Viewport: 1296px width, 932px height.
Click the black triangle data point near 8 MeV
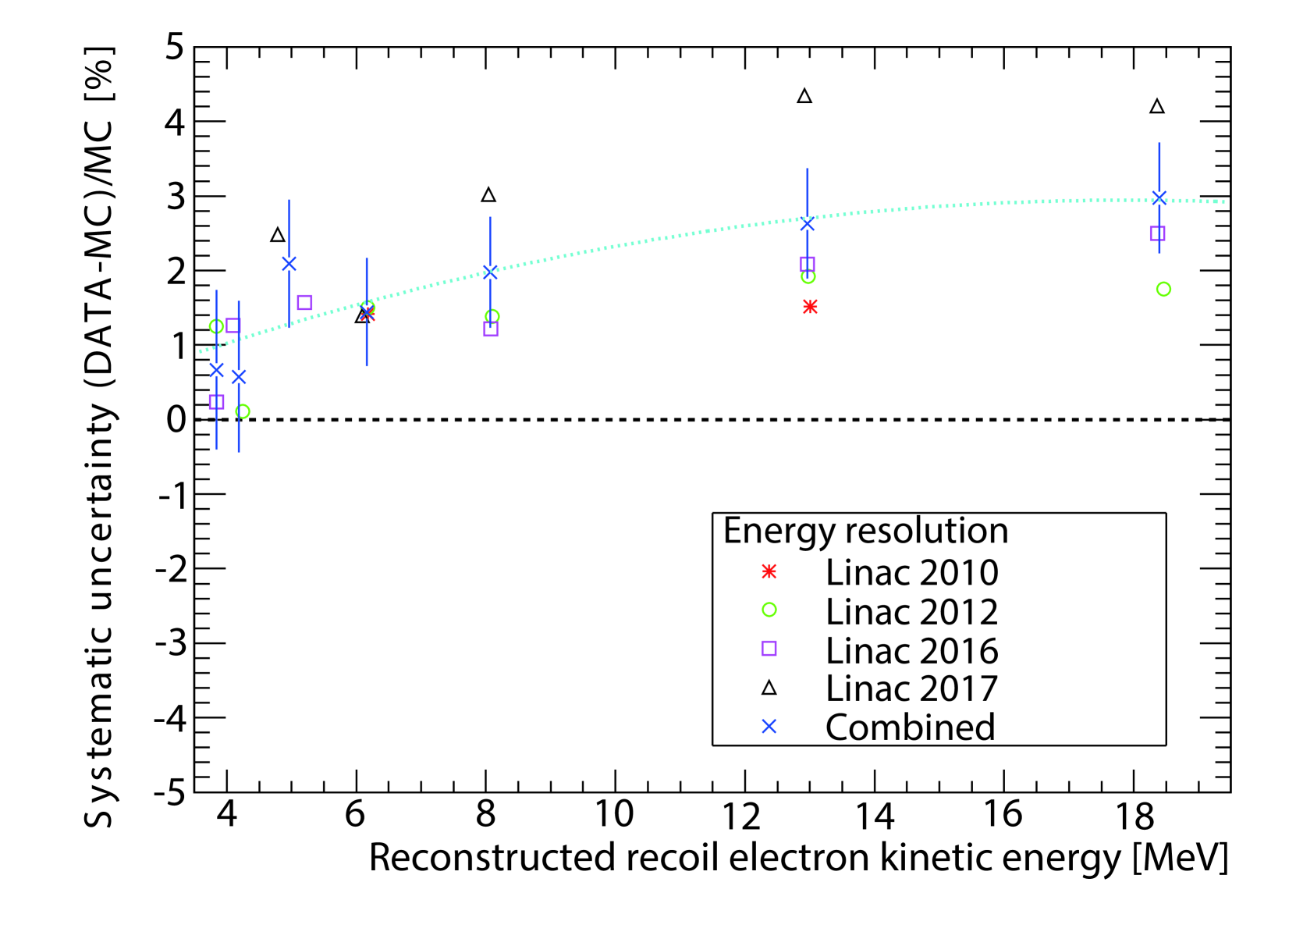(488, 195)
